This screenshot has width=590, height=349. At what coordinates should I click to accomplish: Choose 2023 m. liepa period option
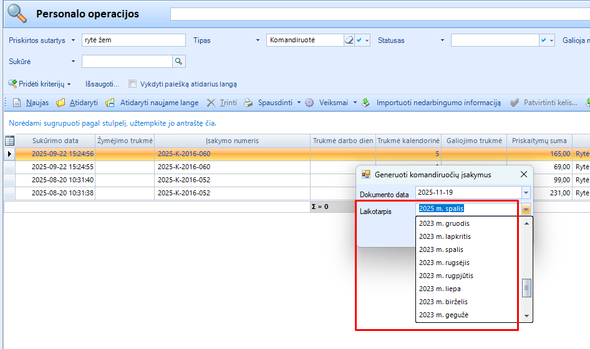(x=440, y=289)
